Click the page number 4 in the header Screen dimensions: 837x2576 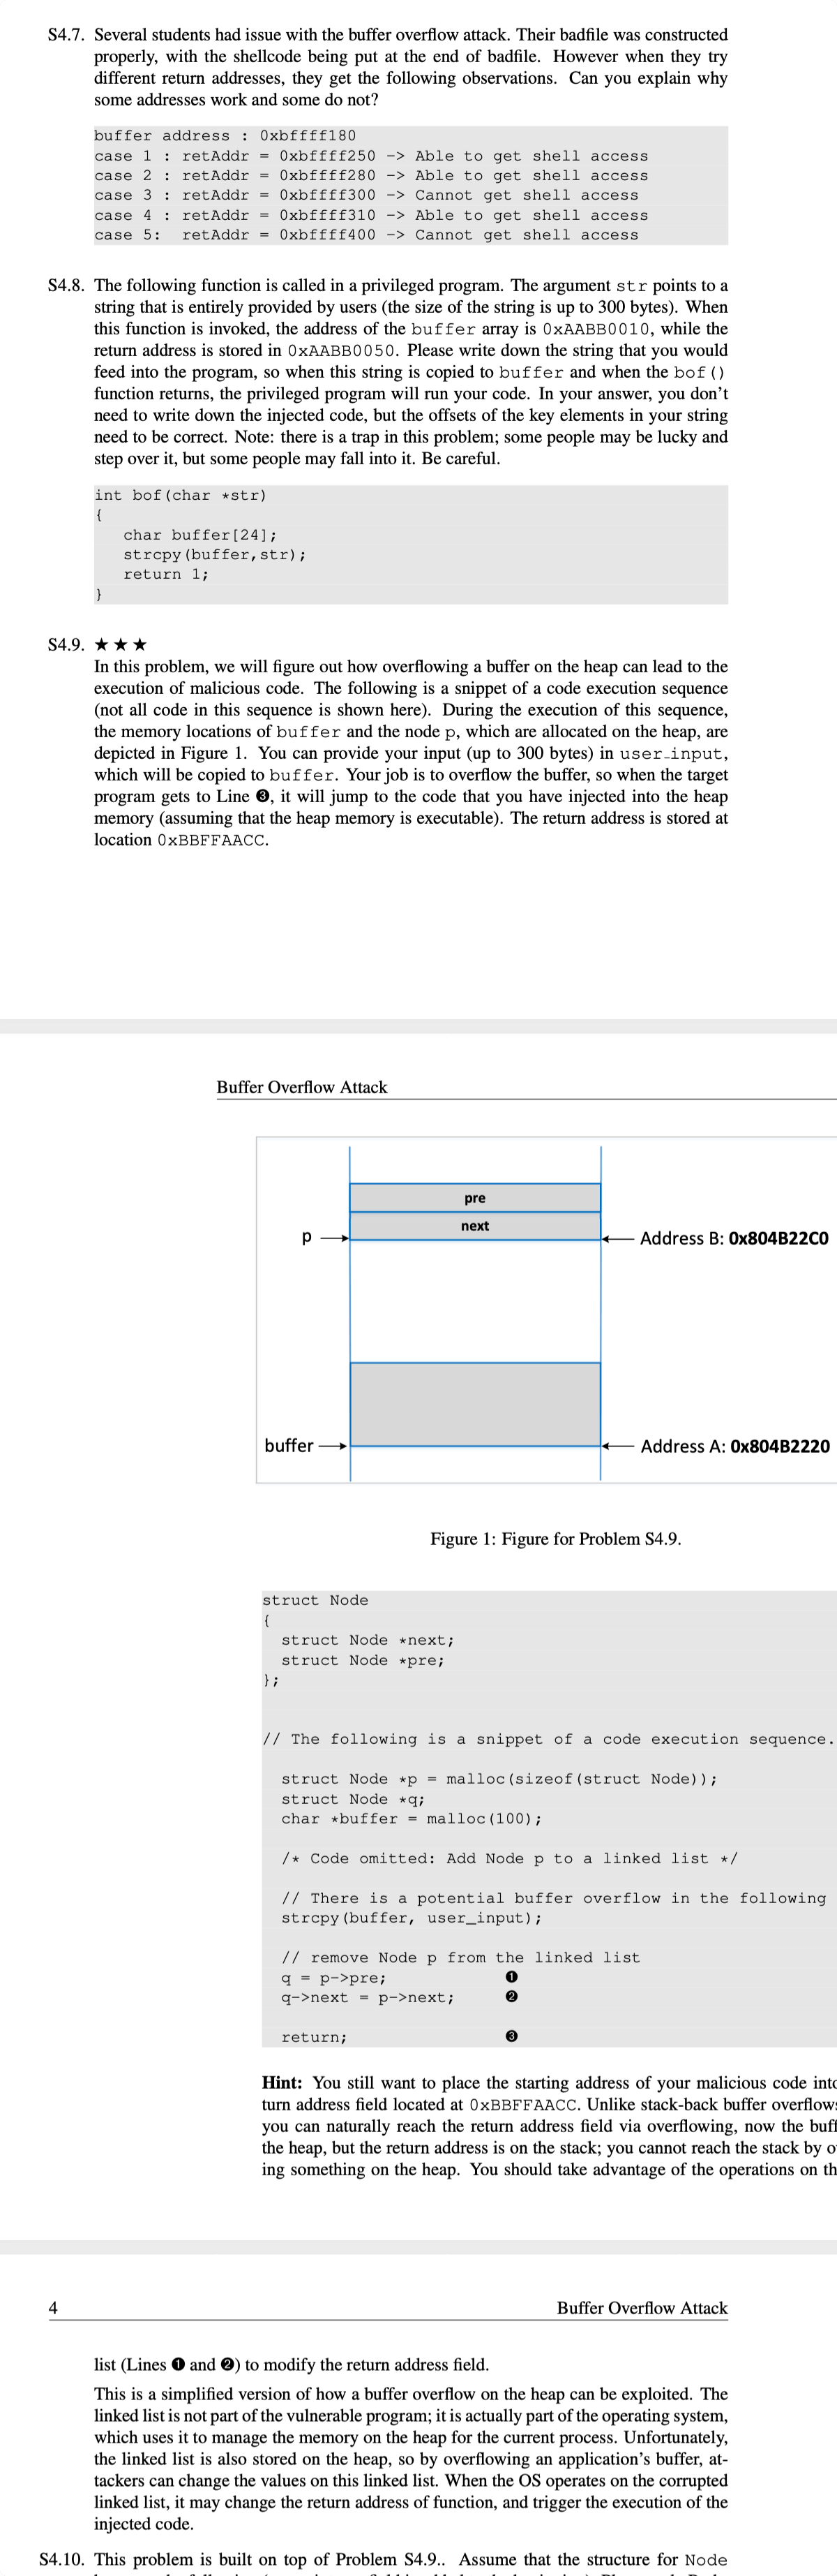click(53, 2307)
